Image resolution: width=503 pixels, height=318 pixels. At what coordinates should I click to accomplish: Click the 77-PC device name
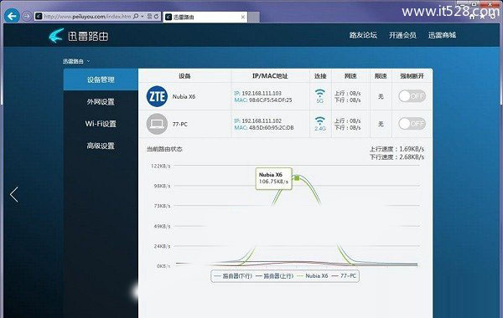(180, 124)
